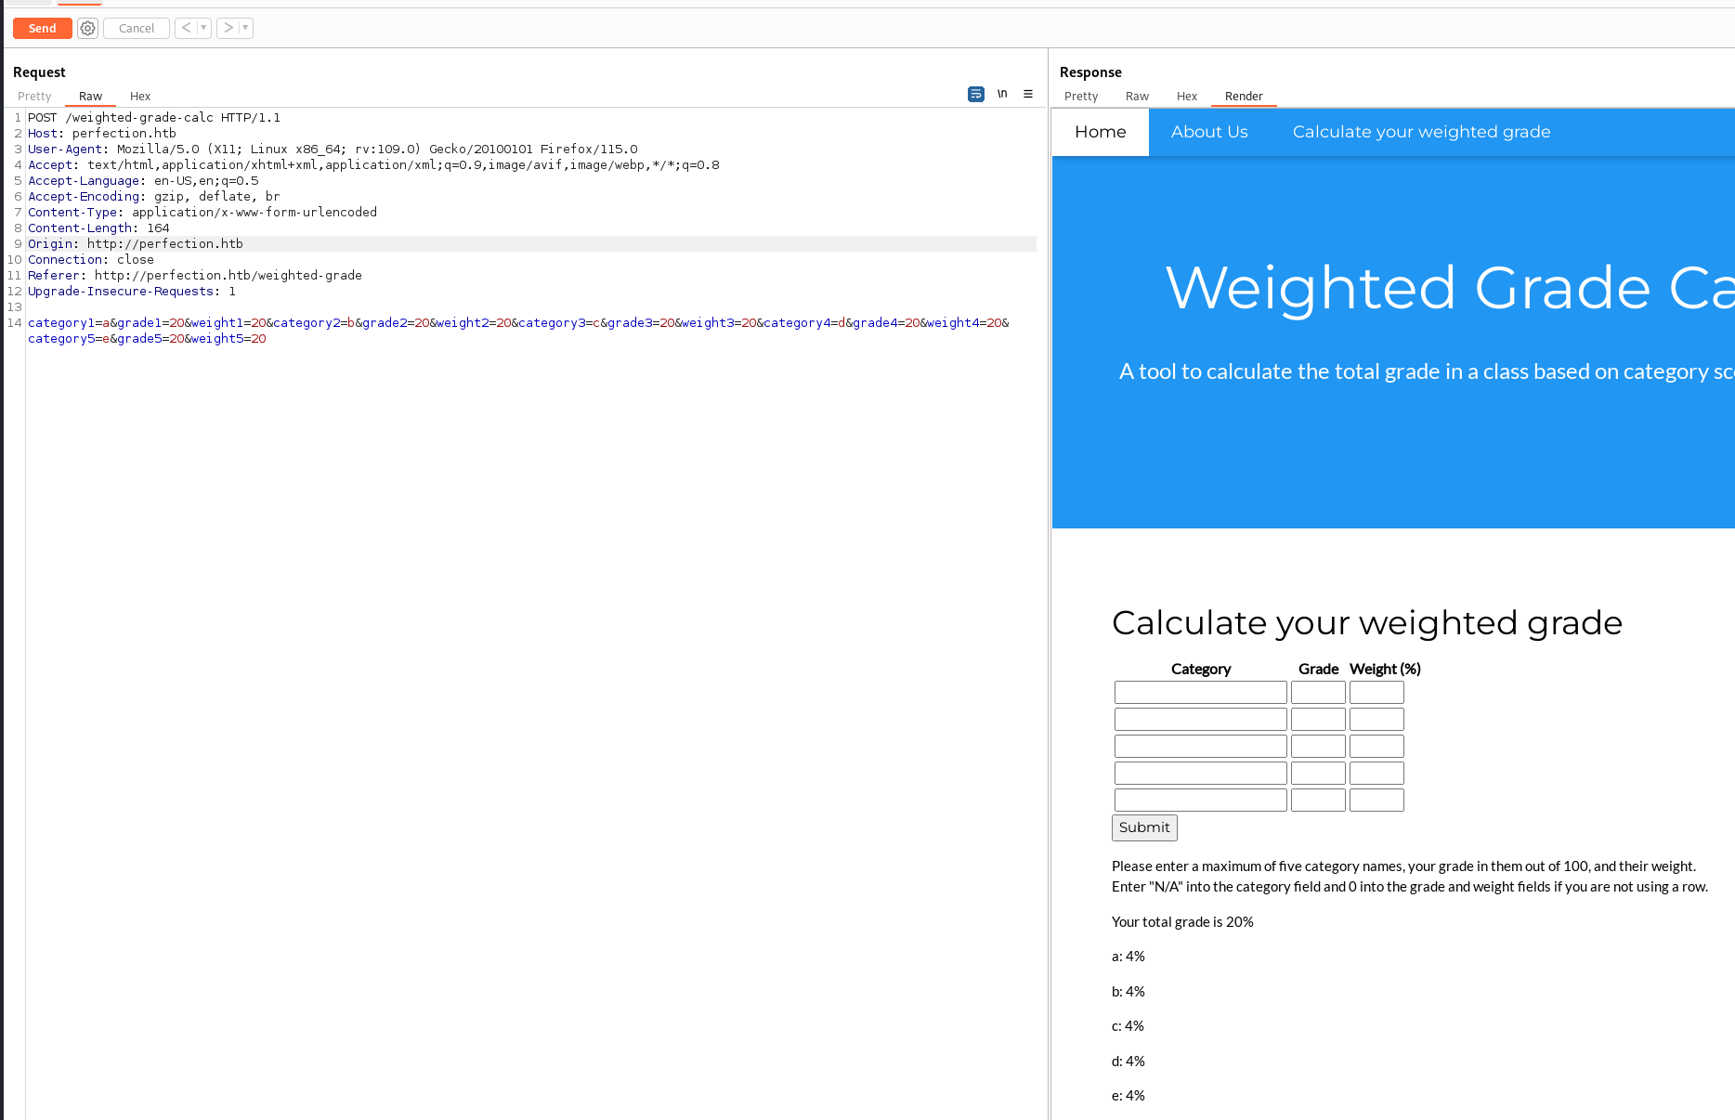Click the Weighted Grade hero heading

coord(1450,288)
